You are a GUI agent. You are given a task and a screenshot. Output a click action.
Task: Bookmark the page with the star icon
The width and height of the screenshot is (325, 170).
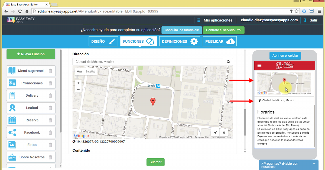(297, 11)
